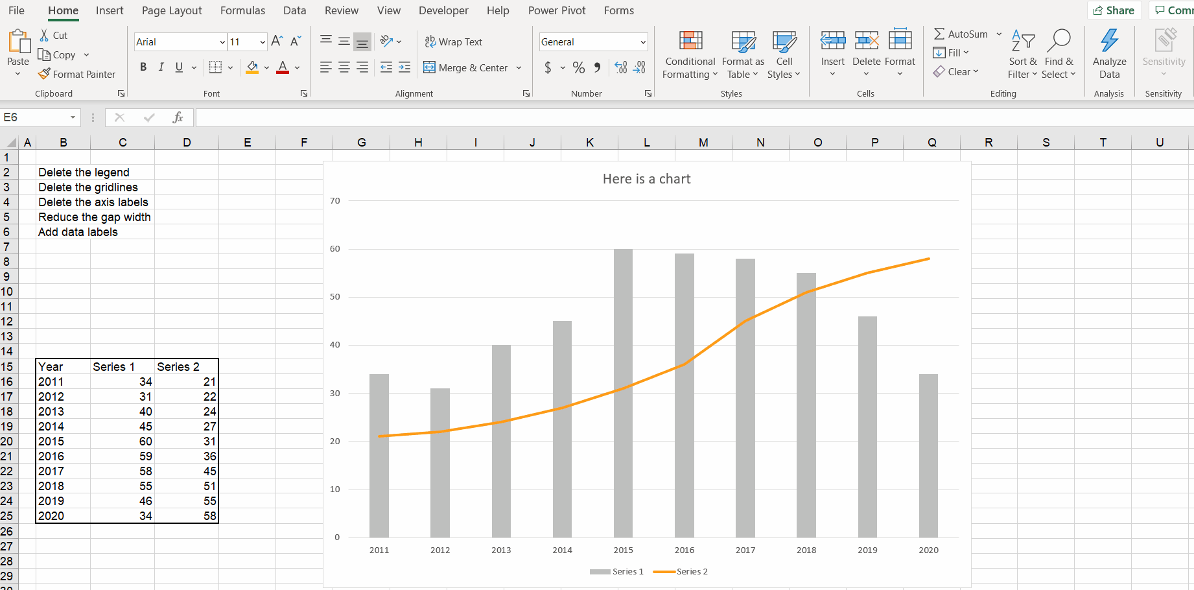This screenshot has width=1194, height=590.
Task: Select the Merge & Center command
Action: tap(465, 67)
